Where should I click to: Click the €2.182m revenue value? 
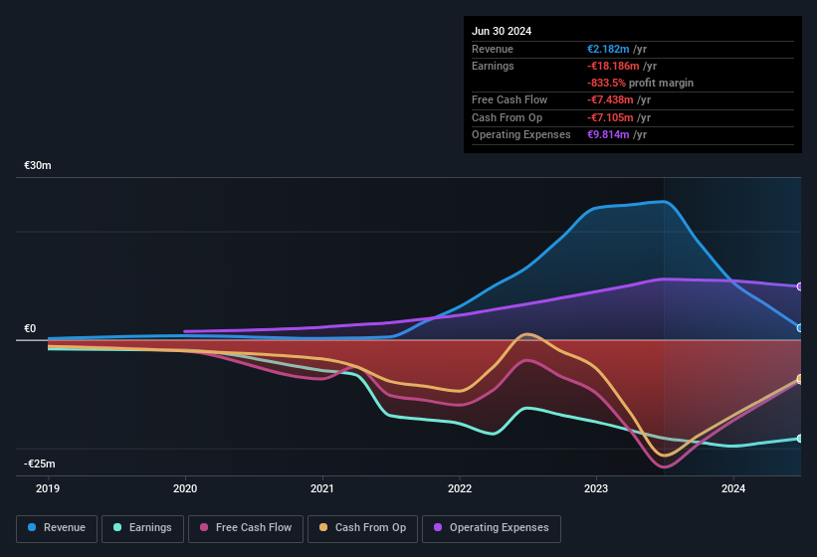point(608,49)
